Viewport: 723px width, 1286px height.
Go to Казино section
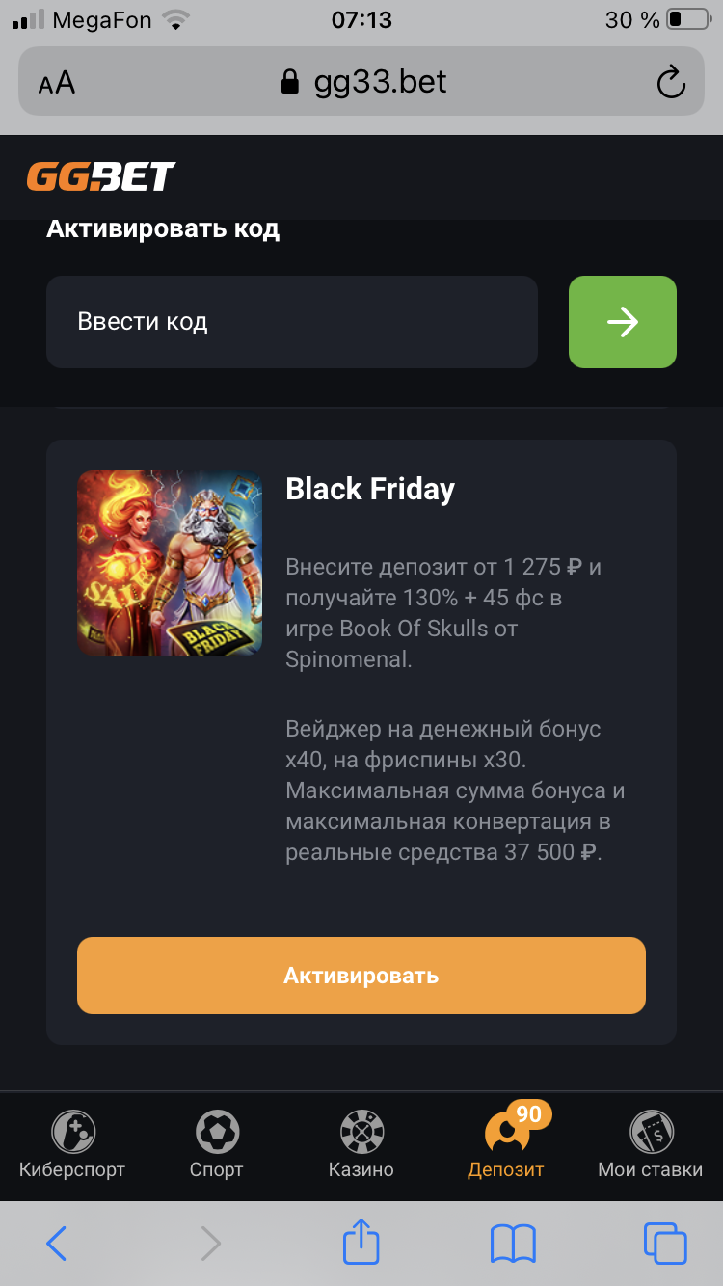361,1145
